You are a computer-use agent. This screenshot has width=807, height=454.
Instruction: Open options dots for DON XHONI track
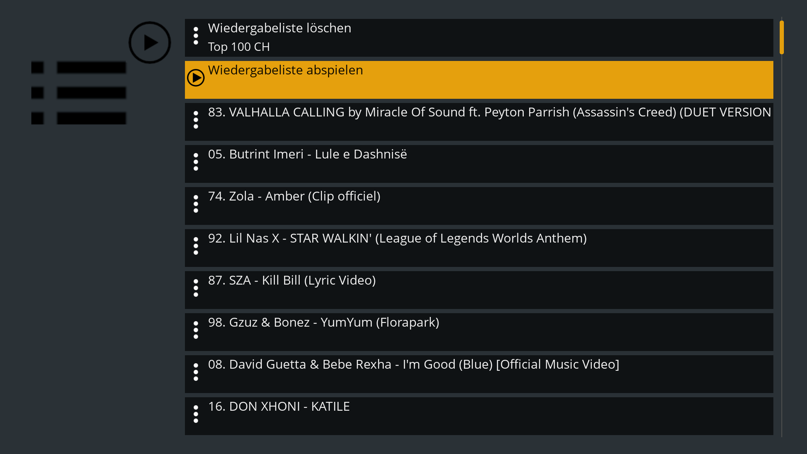196,414
